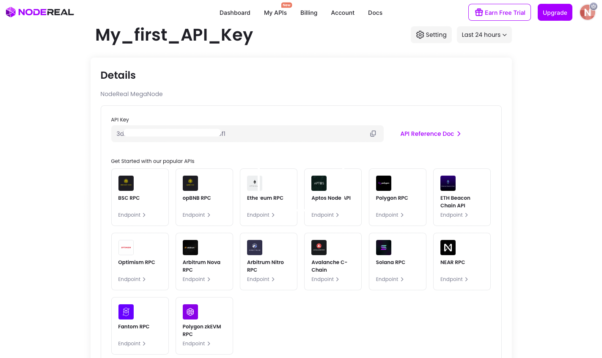Click the Polygon zkEVM RPC icon

(x=190, y=312)
